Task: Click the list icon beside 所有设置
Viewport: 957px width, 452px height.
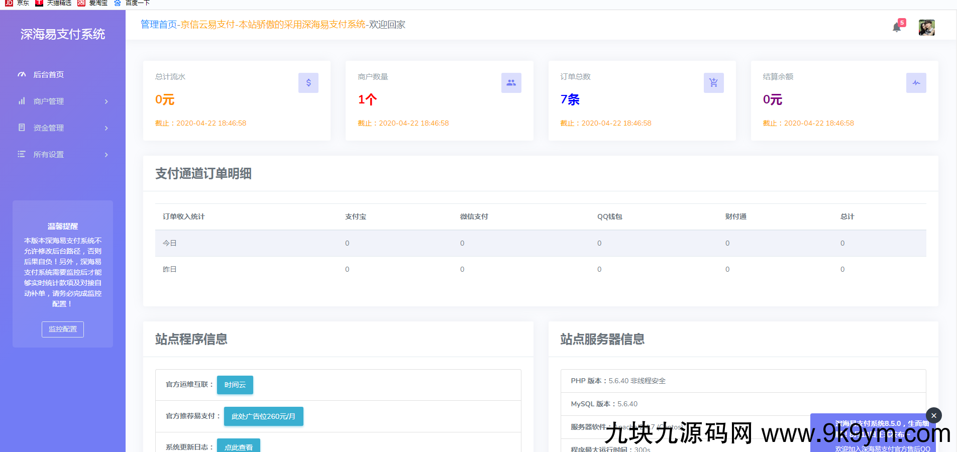Action: pyautogui.click(x=22, y=154)
